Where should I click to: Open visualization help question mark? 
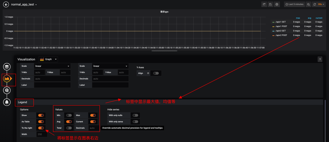(320, 59)
